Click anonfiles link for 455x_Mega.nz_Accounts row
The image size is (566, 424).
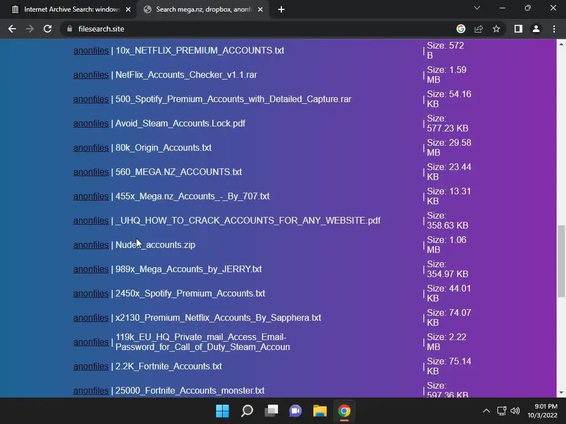tap(91, 196)
